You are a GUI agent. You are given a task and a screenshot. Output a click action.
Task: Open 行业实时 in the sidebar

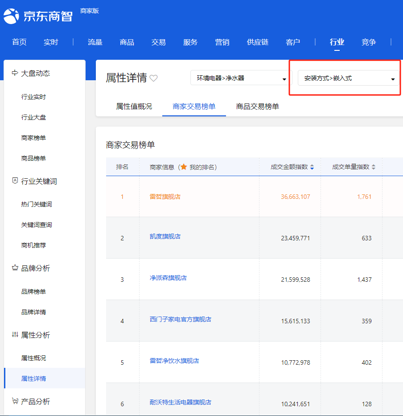(x=33, y=97)
